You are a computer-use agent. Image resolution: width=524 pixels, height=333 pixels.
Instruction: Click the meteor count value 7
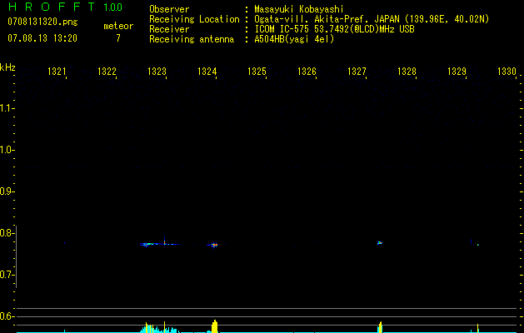118,38
